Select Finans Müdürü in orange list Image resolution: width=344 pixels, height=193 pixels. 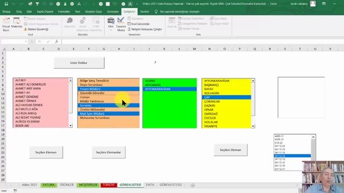pyautogui.click(x=109, y=89)
